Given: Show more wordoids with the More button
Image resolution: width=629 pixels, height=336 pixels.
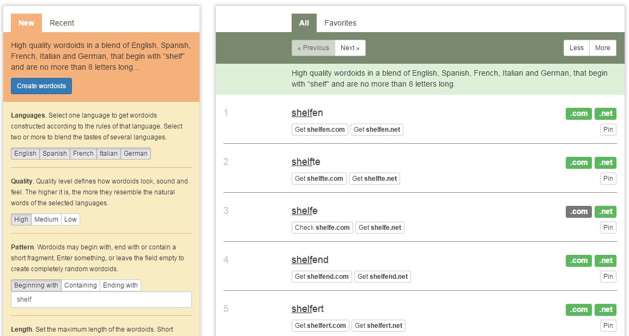Looking at the screenshot, I should (x=603, y=48).
